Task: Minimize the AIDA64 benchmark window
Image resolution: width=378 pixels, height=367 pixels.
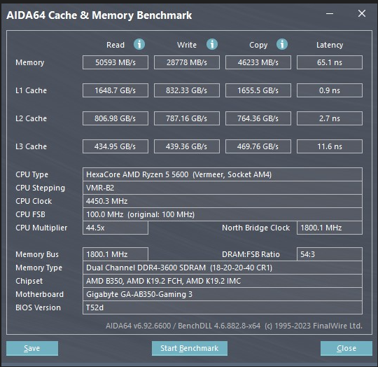Action: click(x=330, y=14)
